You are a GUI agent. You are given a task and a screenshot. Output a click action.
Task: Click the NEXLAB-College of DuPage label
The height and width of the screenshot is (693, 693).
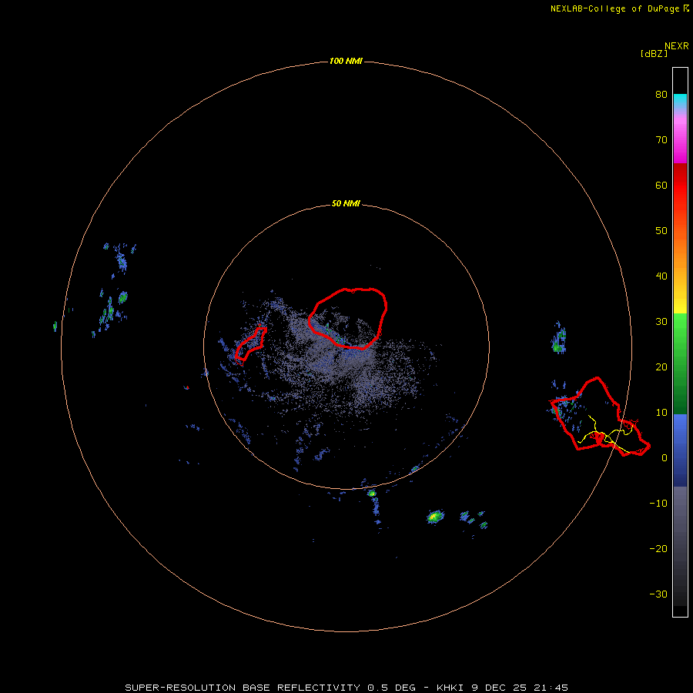tap(619, 8)
